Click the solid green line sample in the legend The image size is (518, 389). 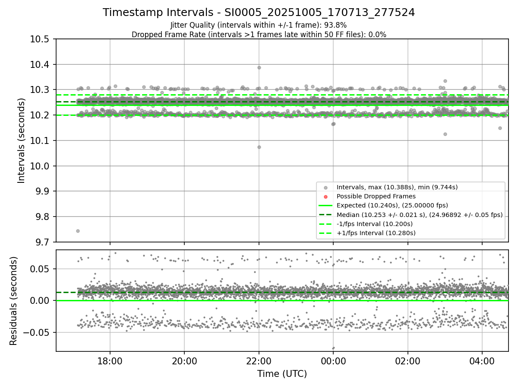point(325,206)
